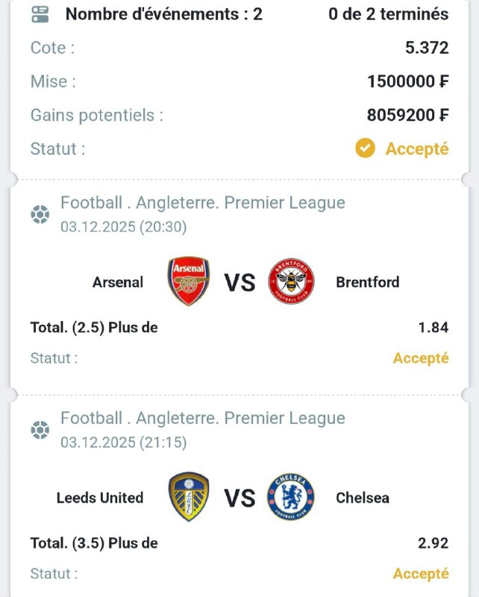479x597 pixels.
Task: Tap the top orange Accepté status
Action: coord(416,149)
